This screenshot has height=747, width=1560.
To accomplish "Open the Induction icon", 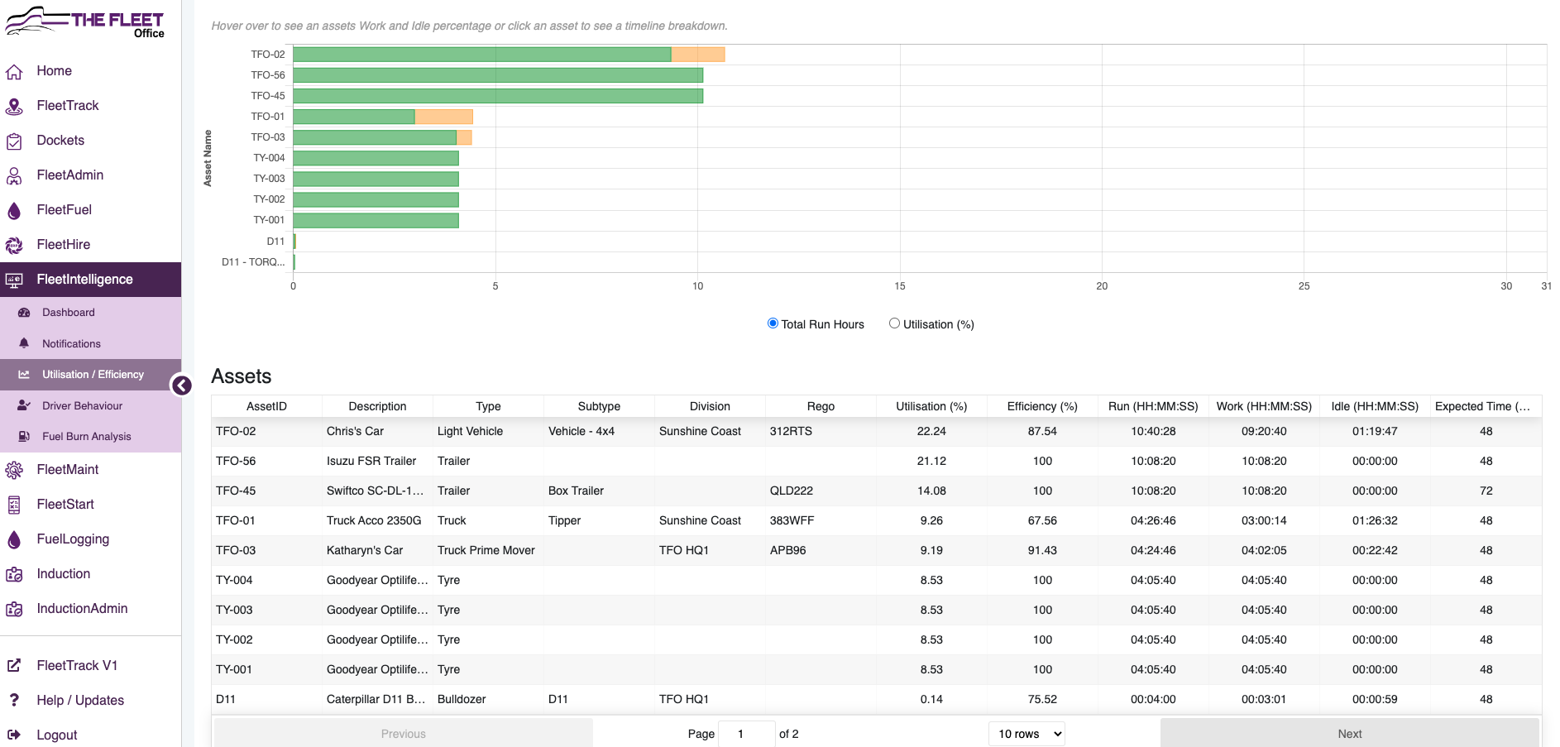I will pos(15,573).
